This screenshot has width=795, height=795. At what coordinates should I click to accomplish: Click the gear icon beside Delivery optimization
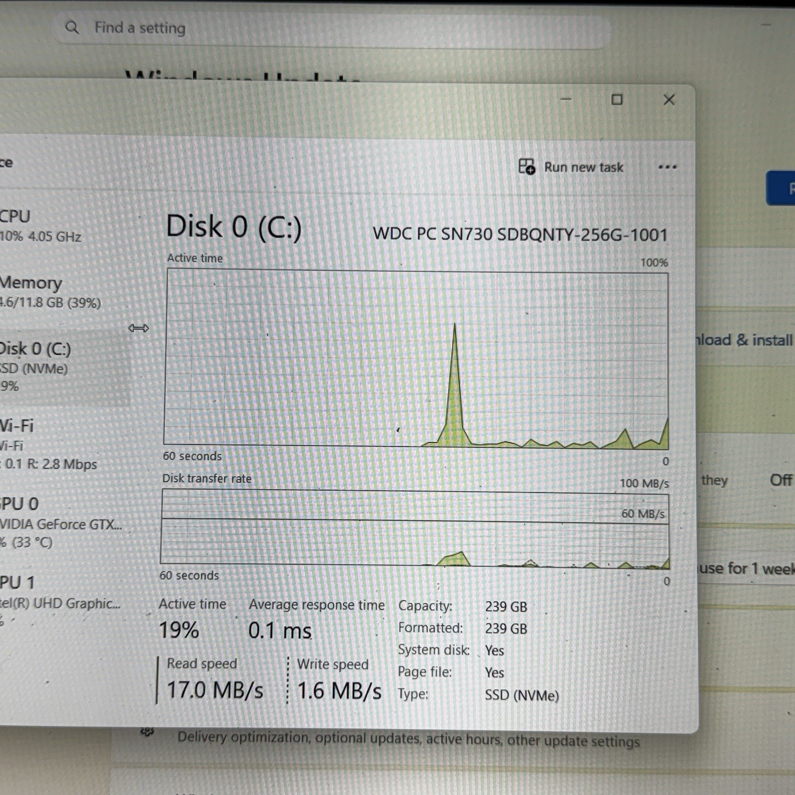pos(147,731)
